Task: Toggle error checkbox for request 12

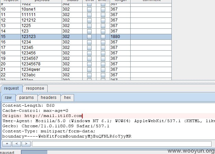Action: pos(89,20)
